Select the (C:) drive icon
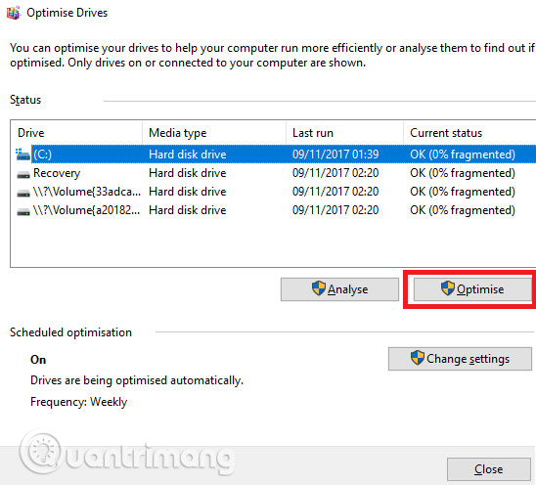This screenshot has height=485, width=536. (x=22, y=154)
